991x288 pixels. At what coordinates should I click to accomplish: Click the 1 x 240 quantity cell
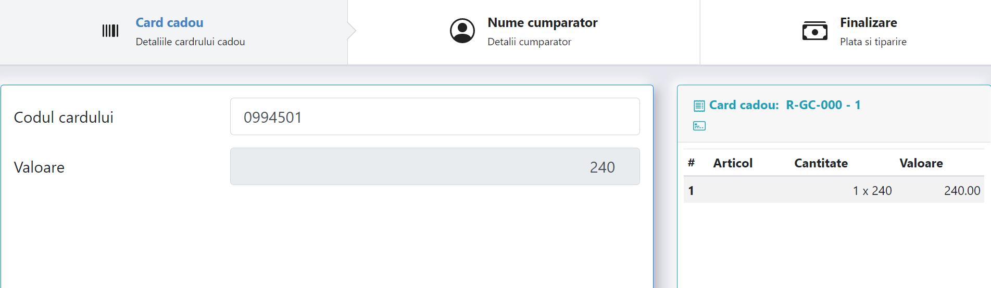872,191
